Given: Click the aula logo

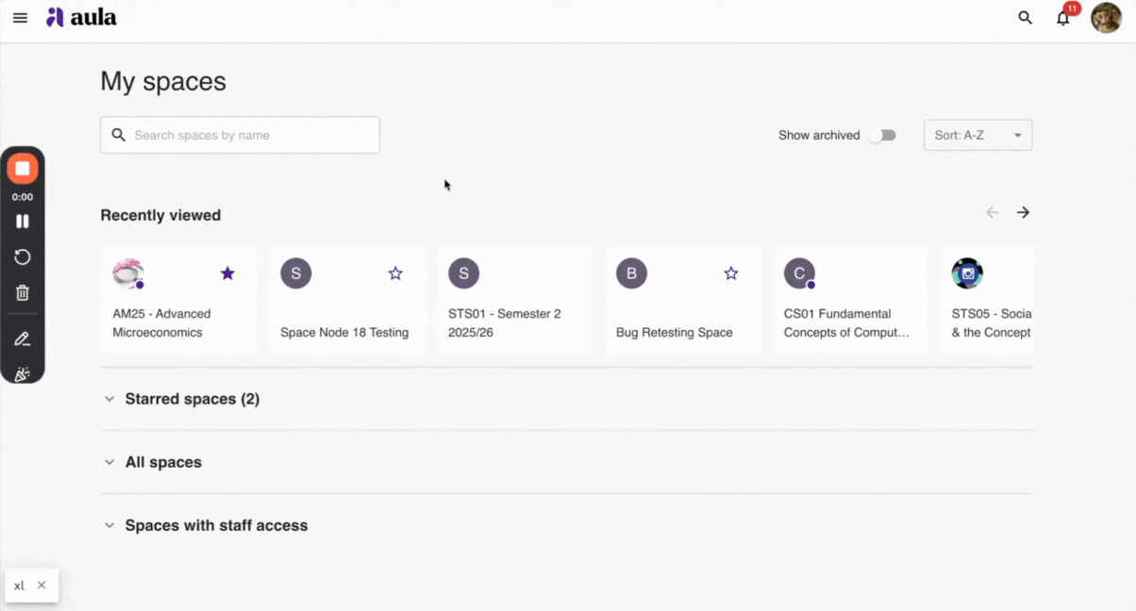Looking at the screenshot, I should click(x=81, y=17).
